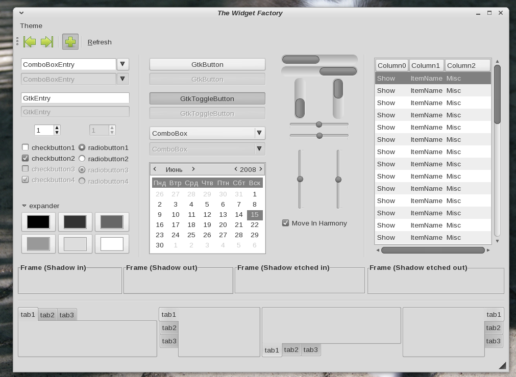516x377 pixels.
Task: Click the GtkToggleButton toggle
Action: [207, 98]
